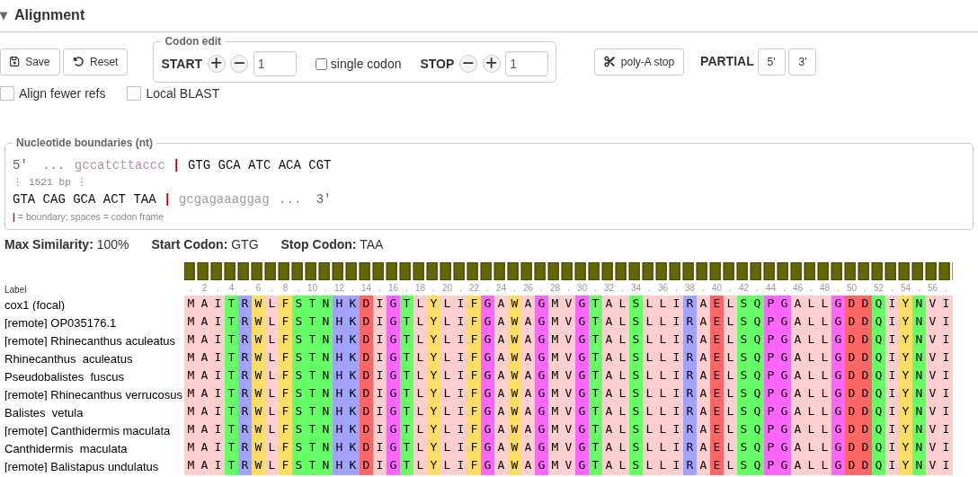Decrease STOP codon with minus icon

(x=468, y=64)
